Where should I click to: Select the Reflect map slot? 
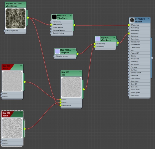tap(139, 28)
